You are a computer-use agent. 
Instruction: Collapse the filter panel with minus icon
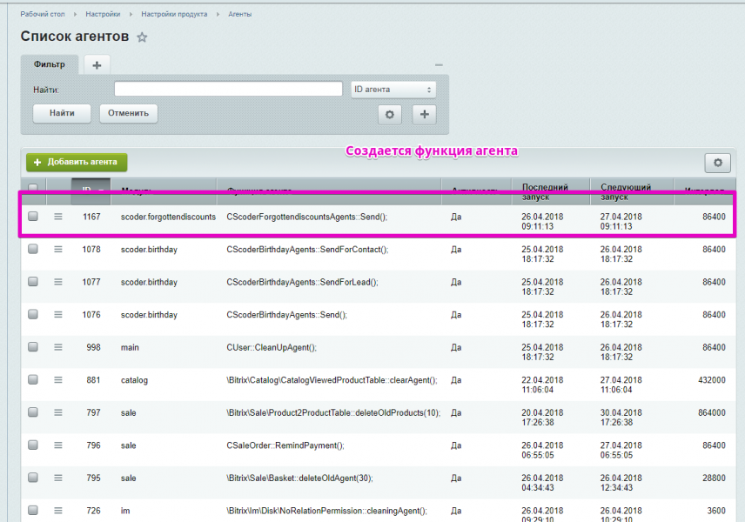[439, 65]
